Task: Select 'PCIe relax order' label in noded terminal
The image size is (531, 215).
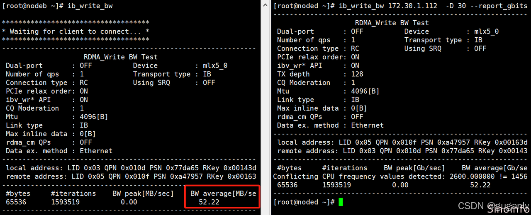Action: click(x=310, y=57)
